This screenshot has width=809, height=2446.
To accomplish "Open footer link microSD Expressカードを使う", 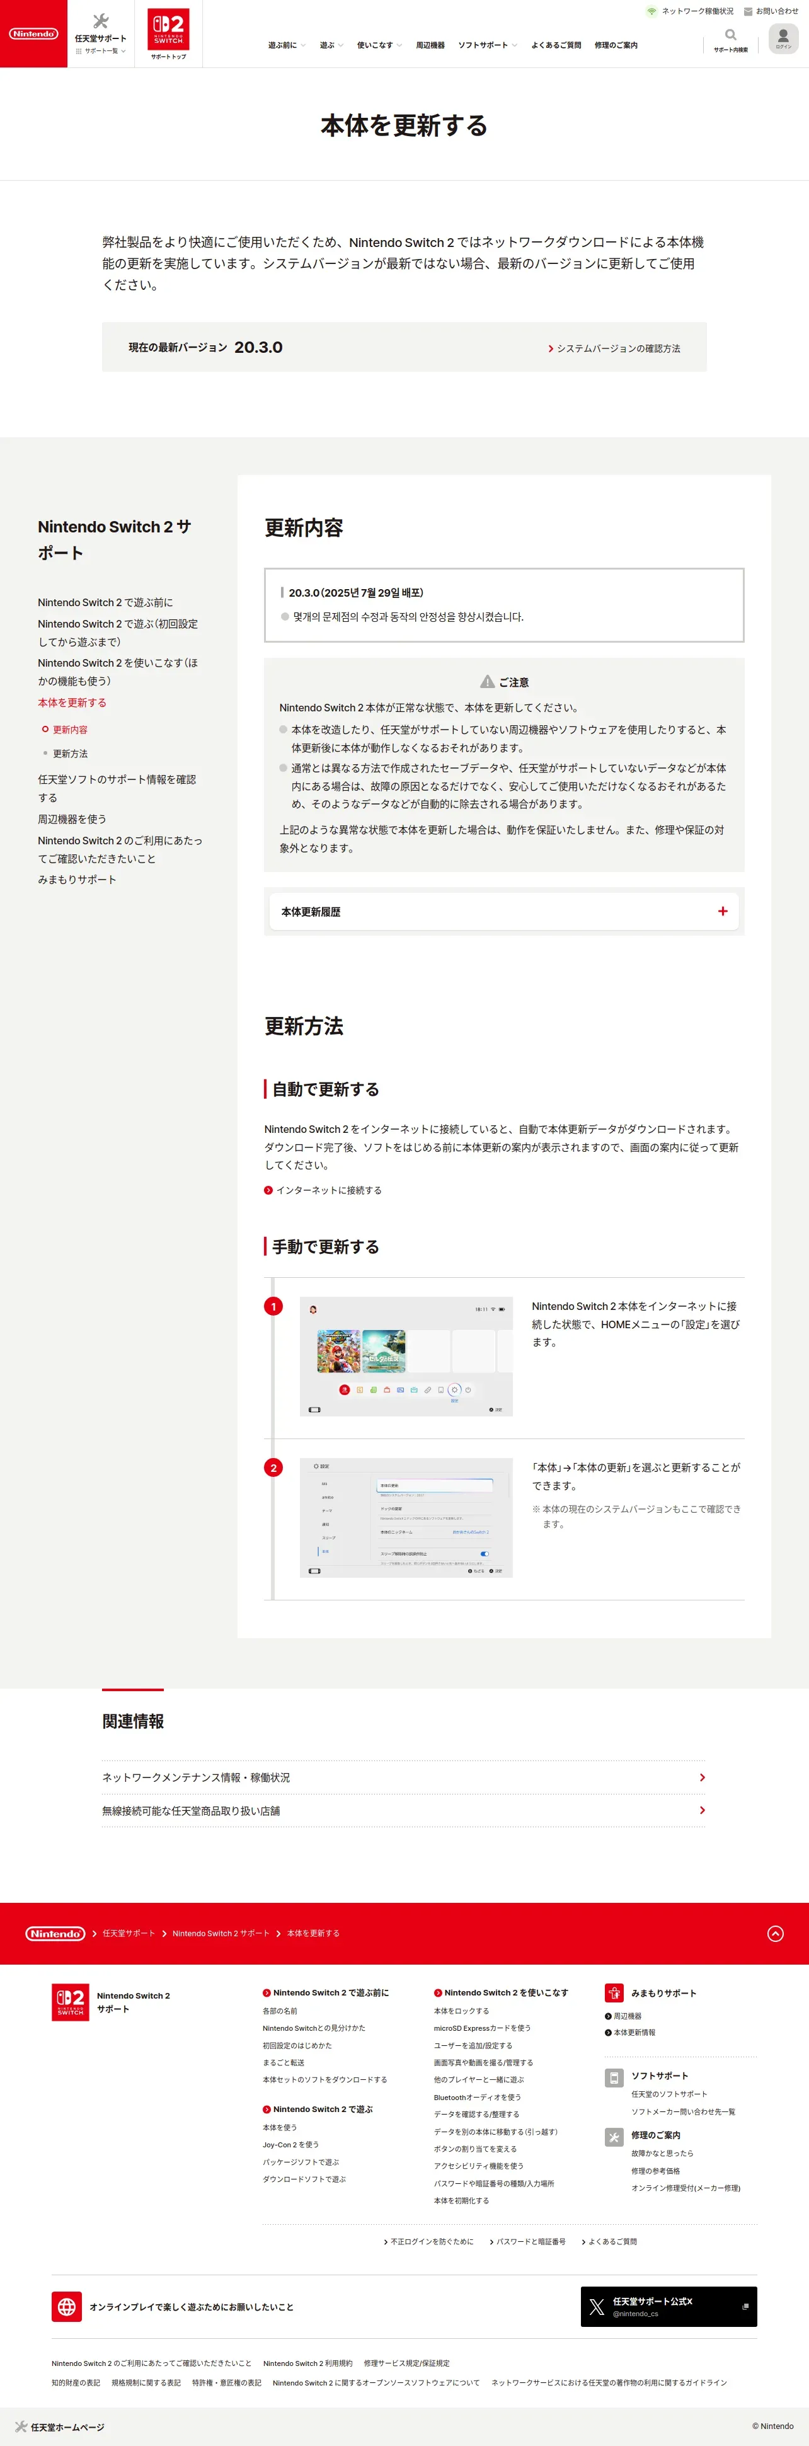I will [x=483, y=2028].
